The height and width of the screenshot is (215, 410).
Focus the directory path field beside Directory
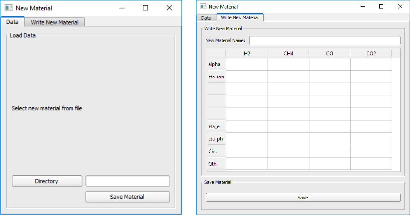click(x=127, y=181)
